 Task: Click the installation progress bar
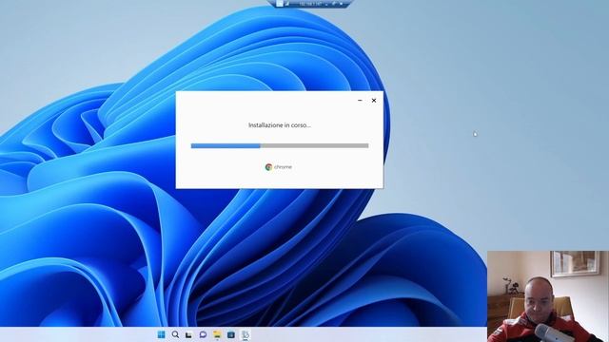tap(280, 145)
